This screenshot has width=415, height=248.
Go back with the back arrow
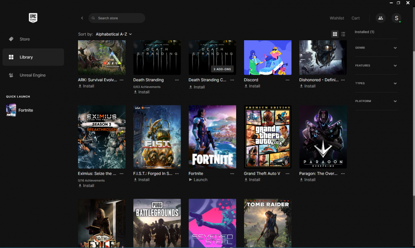coord(82,18)
